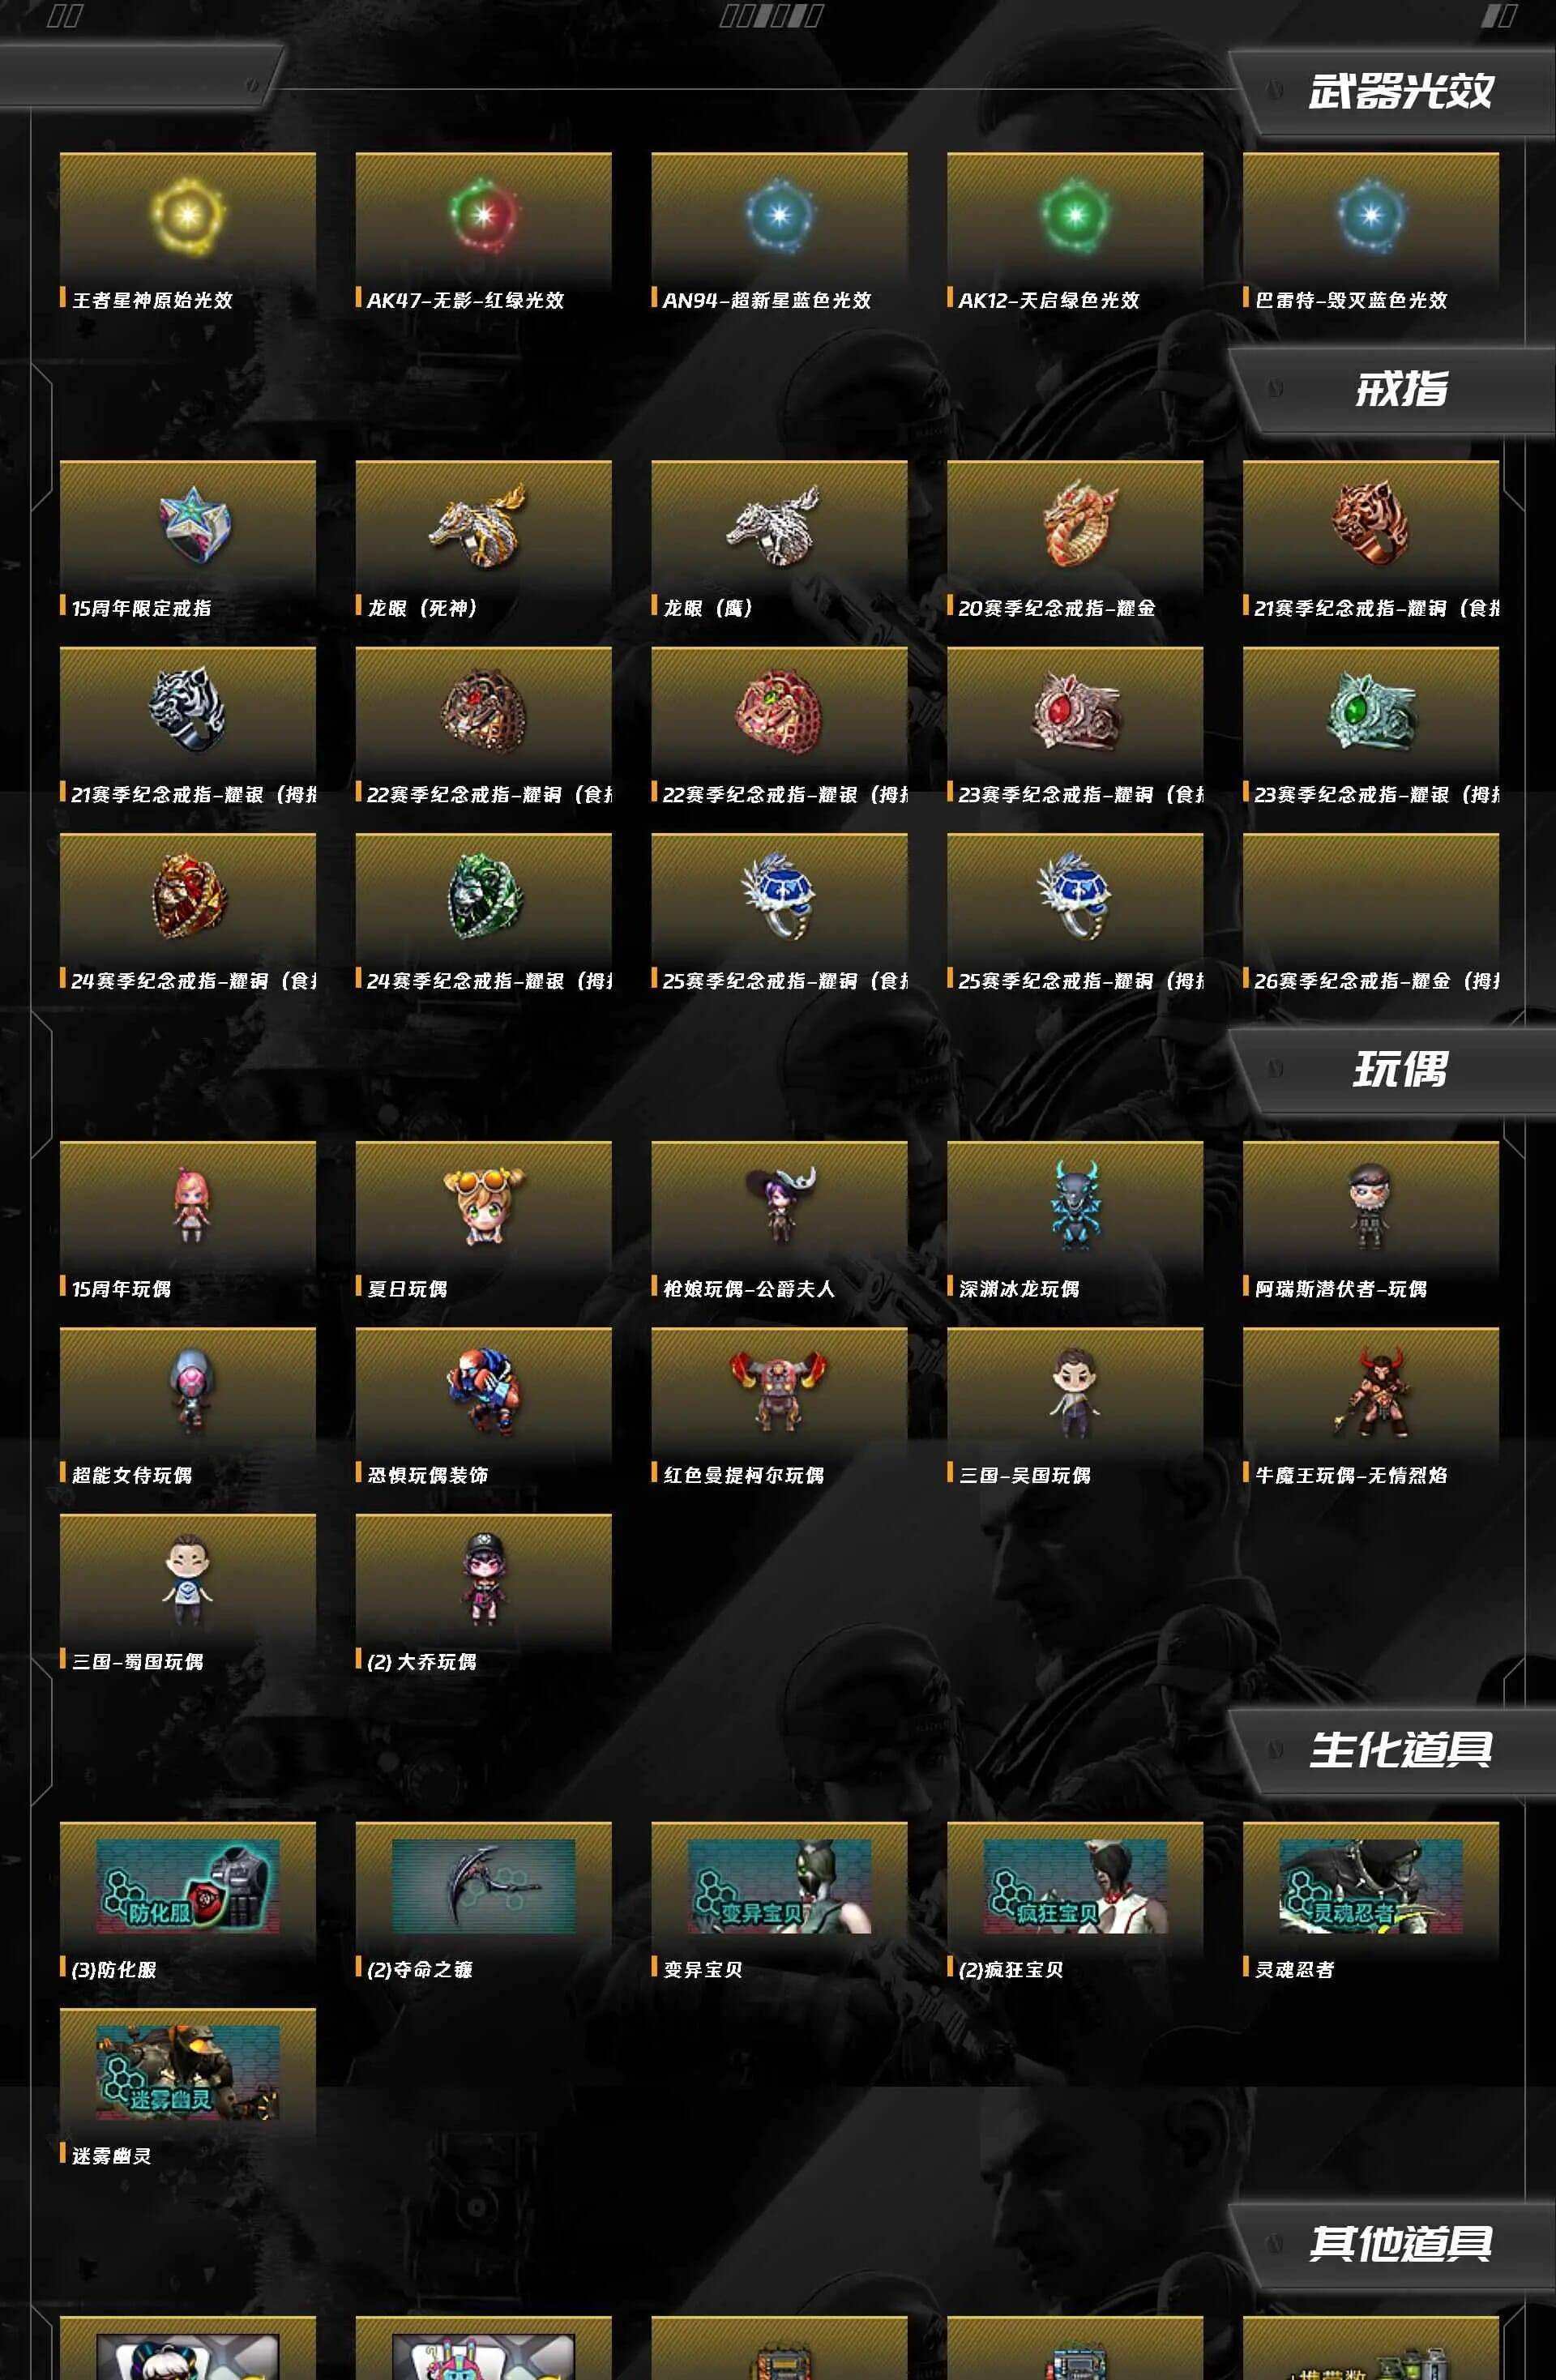Click the 戒指 section header
The height and width of the screenshot is (2380, 1556).
tap(1400, 390)
